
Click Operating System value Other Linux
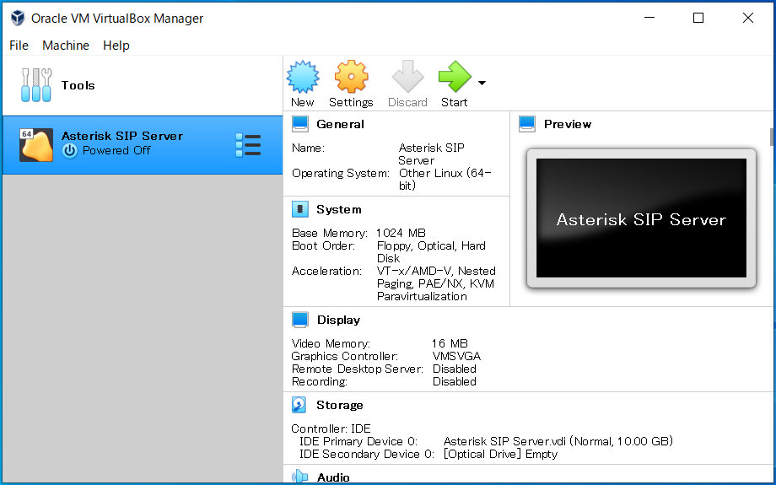pos(445,179)
